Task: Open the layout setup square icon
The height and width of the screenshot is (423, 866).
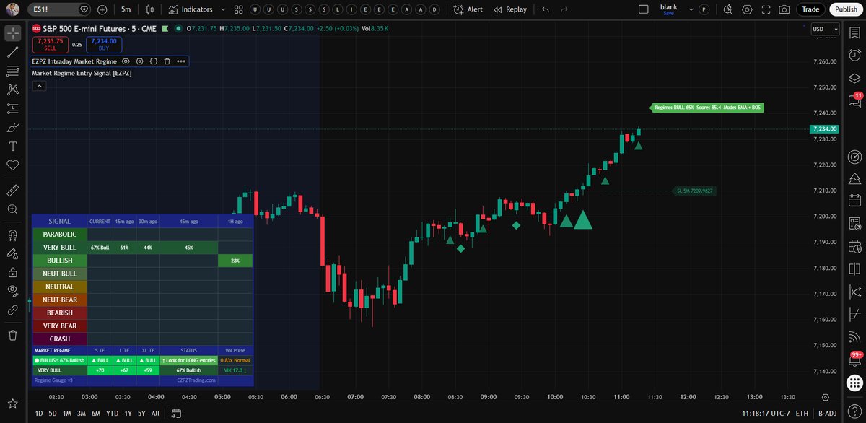Action: click(644, 9)
